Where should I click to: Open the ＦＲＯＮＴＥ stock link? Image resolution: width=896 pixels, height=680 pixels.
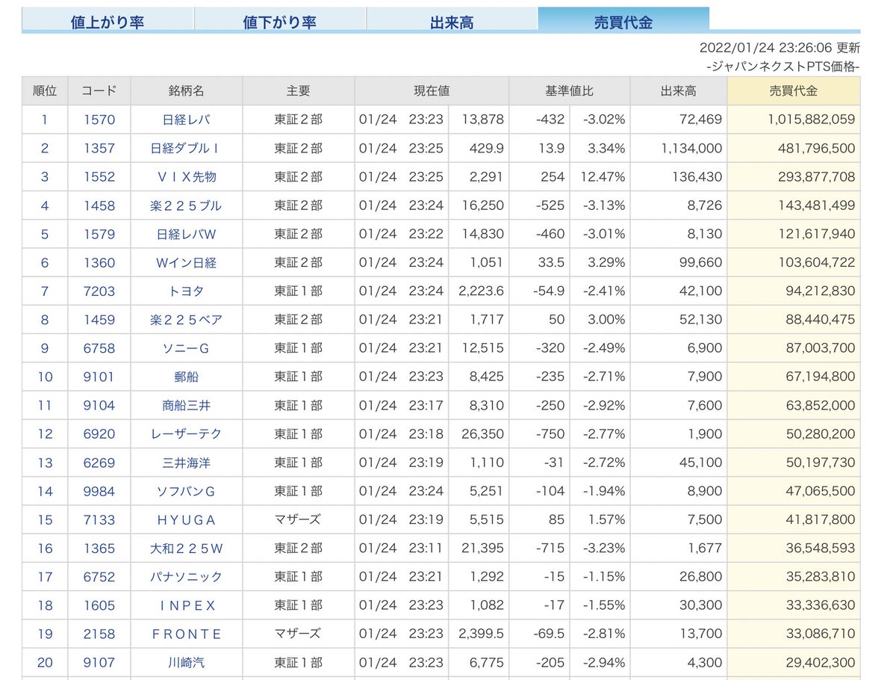pos(186,634)
